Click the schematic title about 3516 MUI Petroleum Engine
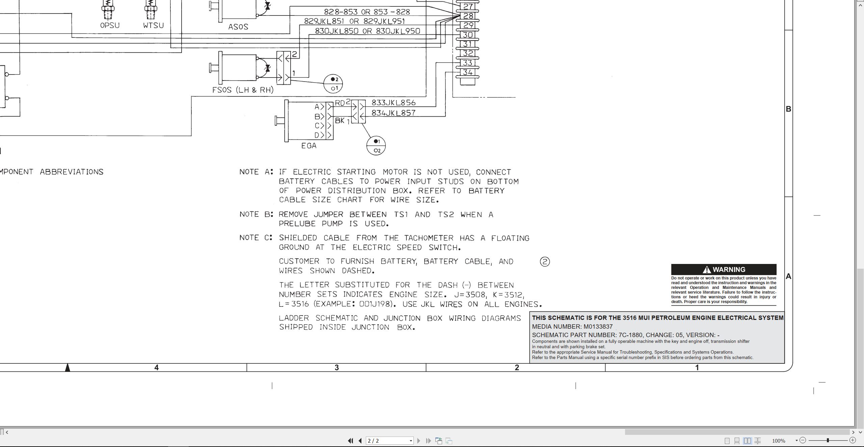The width and height of the screenshot is (864, 447). (657, 318)
